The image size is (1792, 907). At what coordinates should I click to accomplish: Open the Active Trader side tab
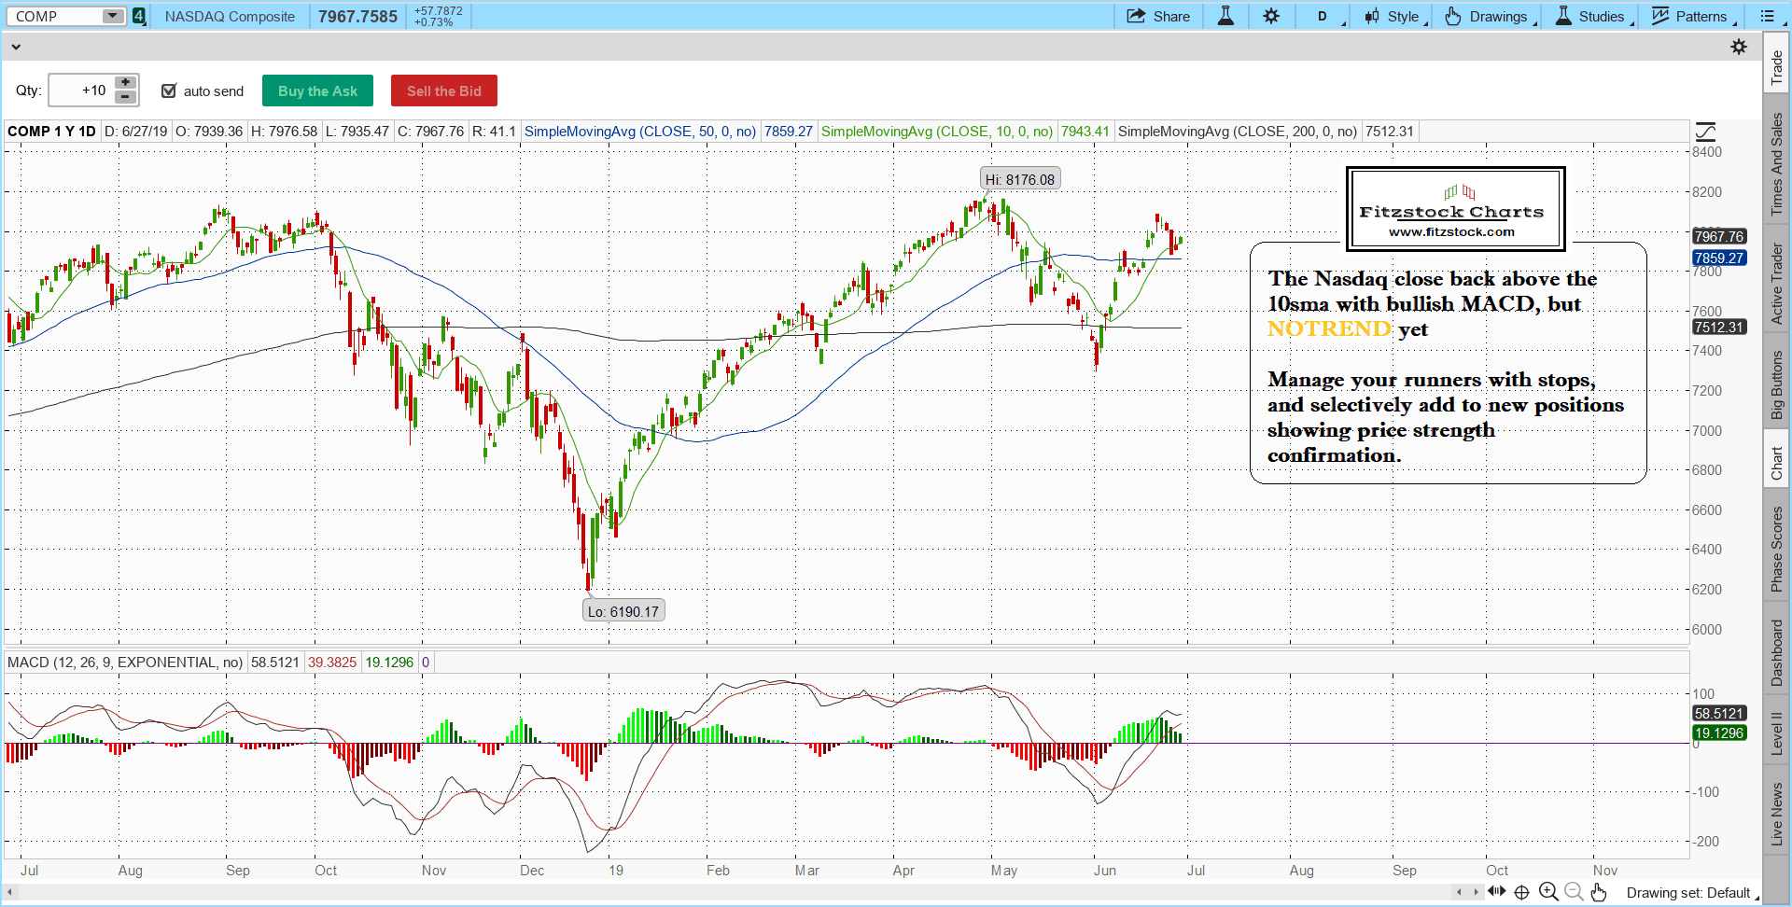coord(1777,284)
